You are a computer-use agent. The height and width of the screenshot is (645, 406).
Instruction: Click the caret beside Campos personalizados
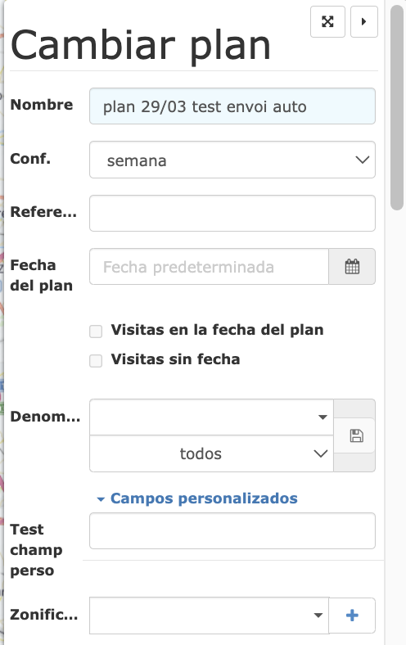point(101,499)
